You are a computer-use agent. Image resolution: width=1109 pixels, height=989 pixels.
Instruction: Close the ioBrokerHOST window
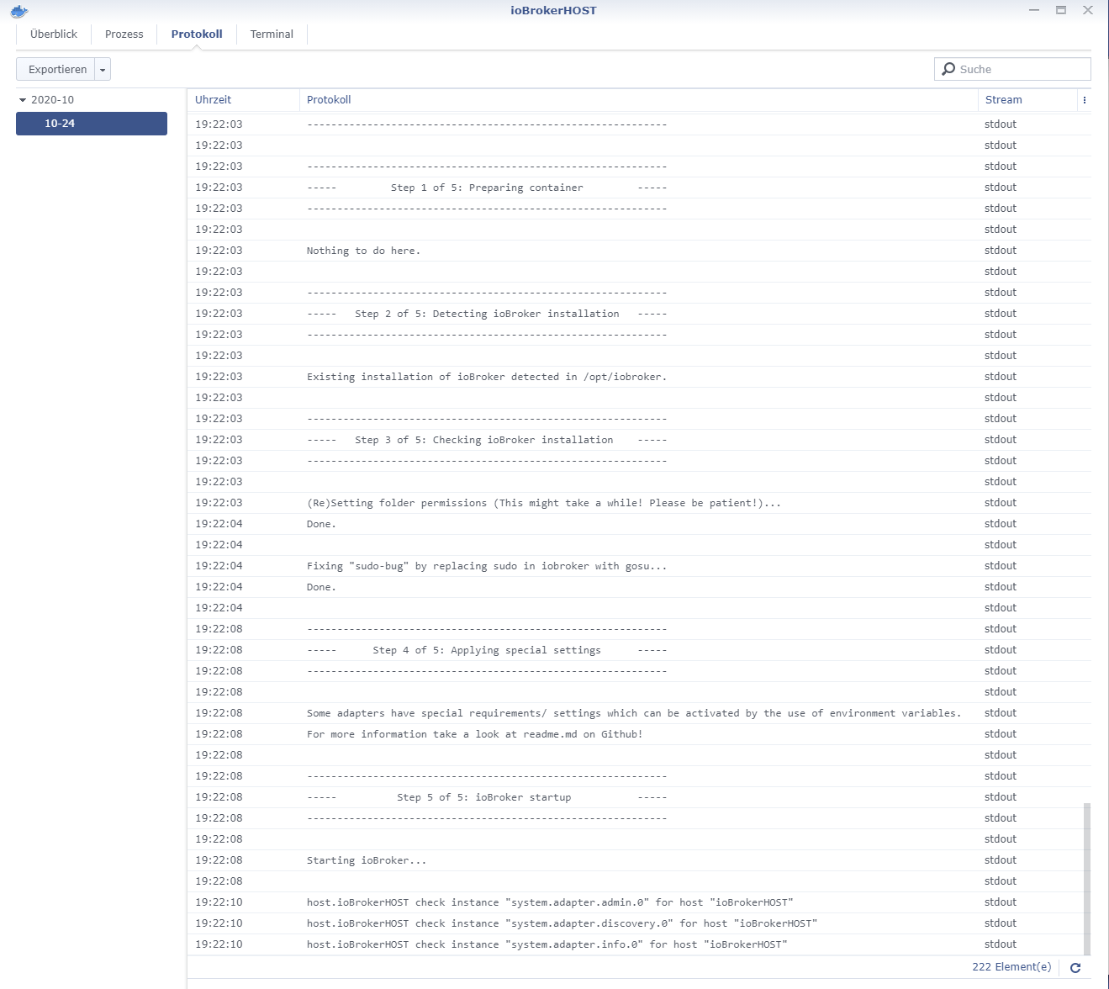[x=1088, y=10]
